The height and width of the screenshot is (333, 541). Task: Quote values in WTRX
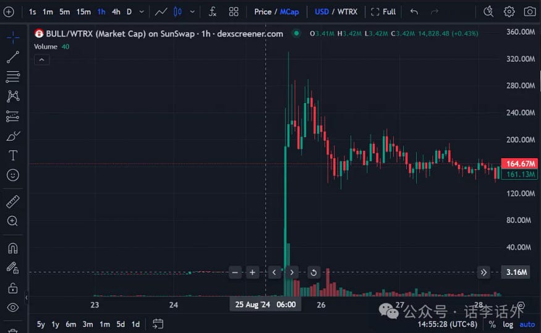[347, 12]
